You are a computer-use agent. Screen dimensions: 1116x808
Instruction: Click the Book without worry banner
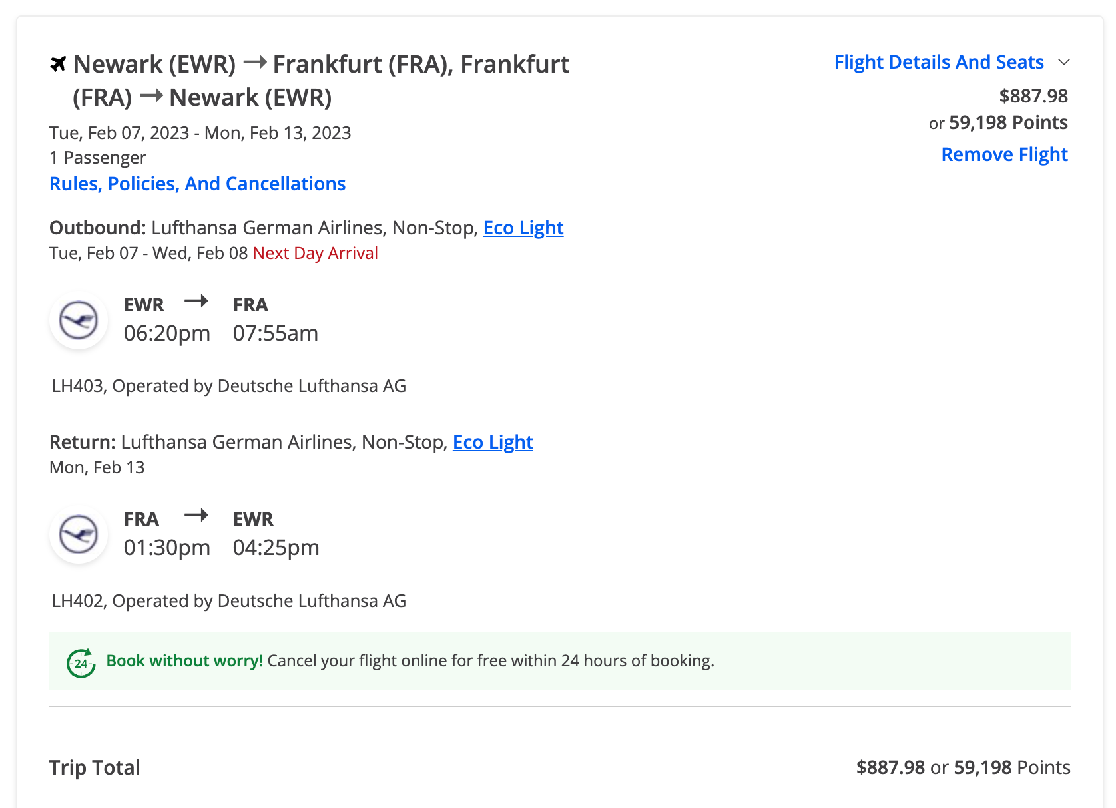[x=560, y=660]
